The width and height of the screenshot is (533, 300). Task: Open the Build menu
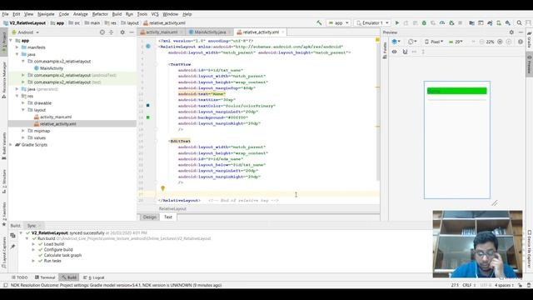[x=117, y=14]
